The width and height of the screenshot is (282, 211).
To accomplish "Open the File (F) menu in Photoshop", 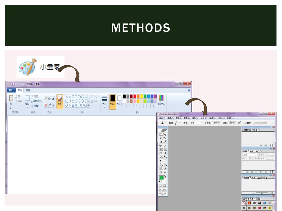I will pos(162,118).
